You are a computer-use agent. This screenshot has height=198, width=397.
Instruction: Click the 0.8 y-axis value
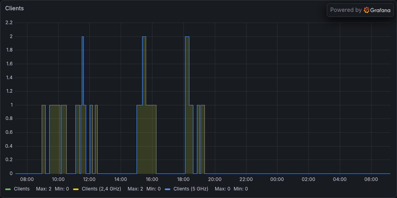9,119
